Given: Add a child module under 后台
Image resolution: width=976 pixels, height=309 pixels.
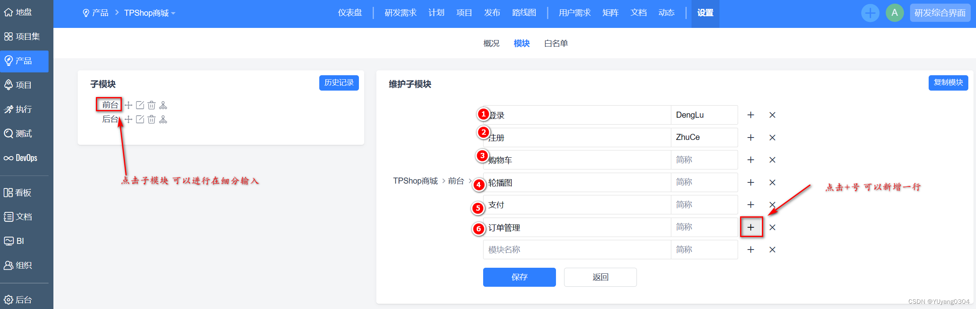Looking at the screenshot, I should pyautogui.click(x=128, y=119).
